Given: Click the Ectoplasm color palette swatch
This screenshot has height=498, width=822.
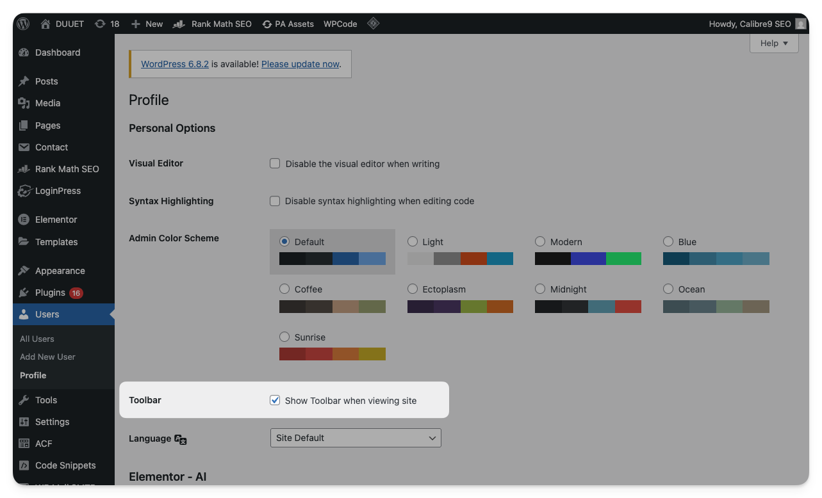Looking at the screenshot, I should (460, 306).
